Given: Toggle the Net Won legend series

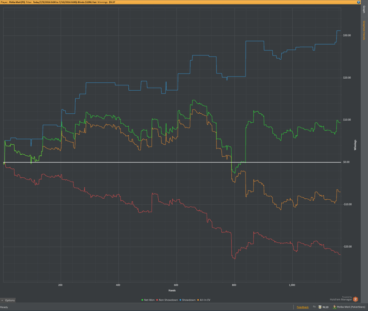Looking at the screenshot, I should coord(148,300).
